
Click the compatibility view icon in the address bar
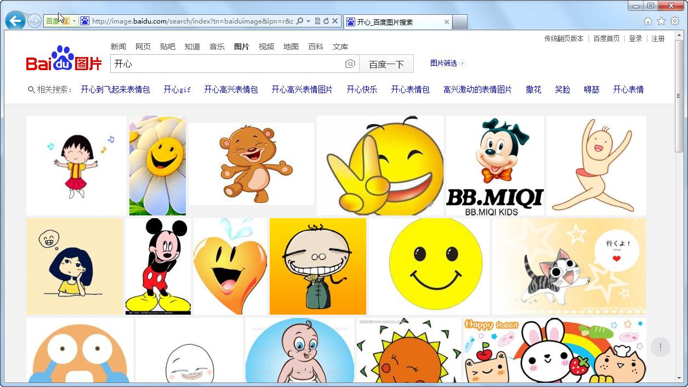317,21
